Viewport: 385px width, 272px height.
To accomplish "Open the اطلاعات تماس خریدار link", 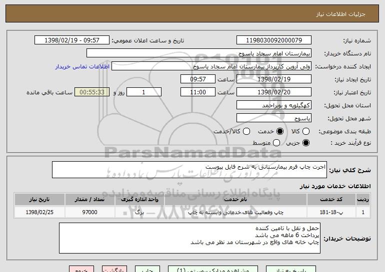I will [x=82, y=67].
